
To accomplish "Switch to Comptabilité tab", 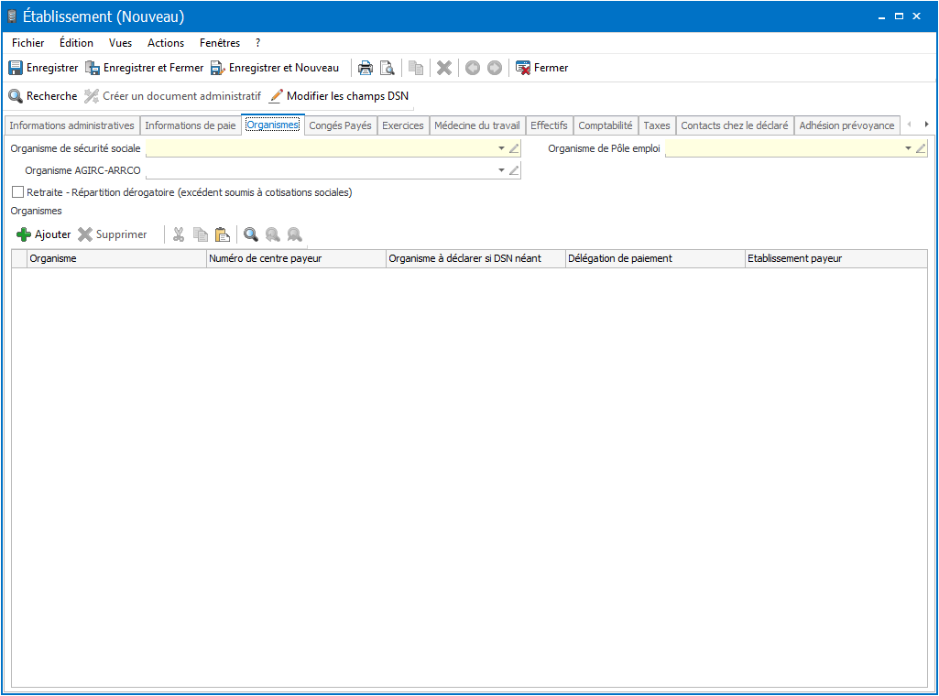I will 606,125.
